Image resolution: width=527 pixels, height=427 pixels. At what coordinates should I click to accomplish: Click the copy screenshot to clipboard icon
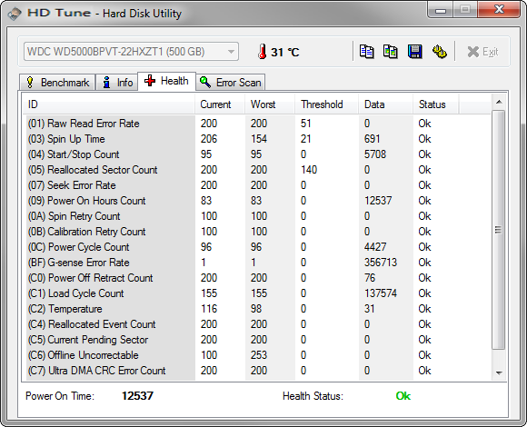click(x=390, y=52)
